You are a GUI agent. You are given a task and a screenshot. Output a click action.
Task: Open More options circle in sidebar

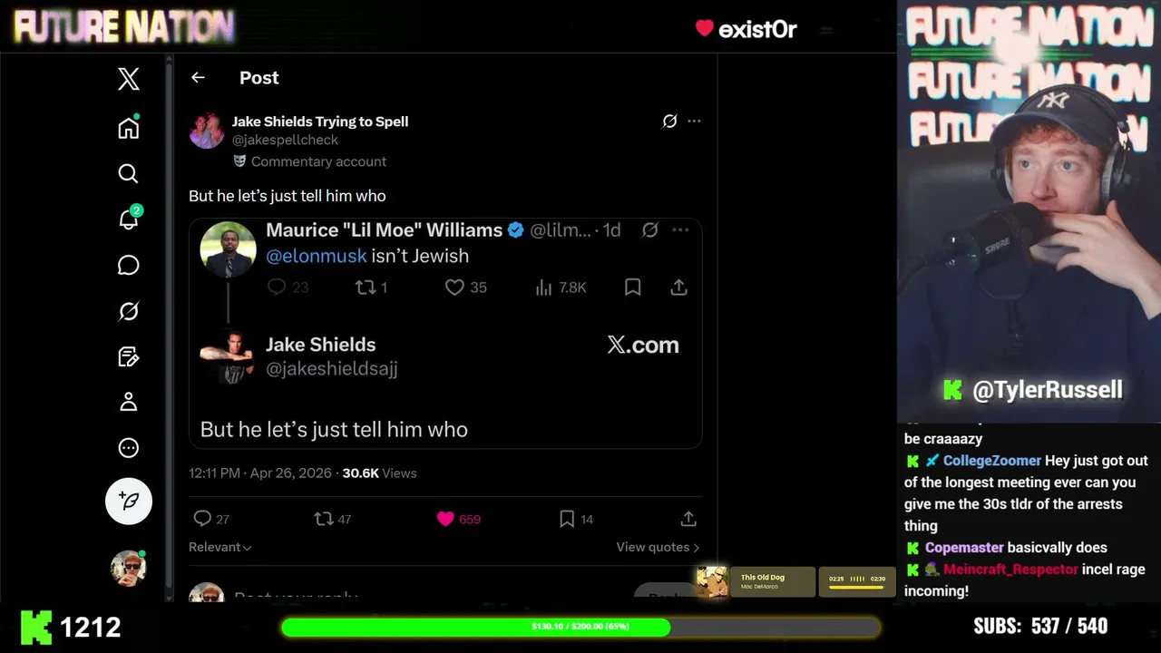(x=128, y=448)
